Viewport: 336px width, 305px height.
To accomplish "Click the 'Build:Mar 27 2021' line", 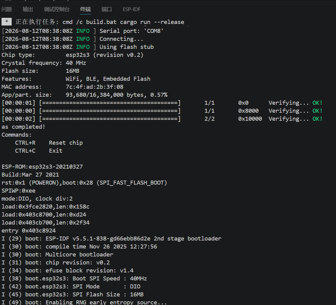I will [x=30, y=175].
